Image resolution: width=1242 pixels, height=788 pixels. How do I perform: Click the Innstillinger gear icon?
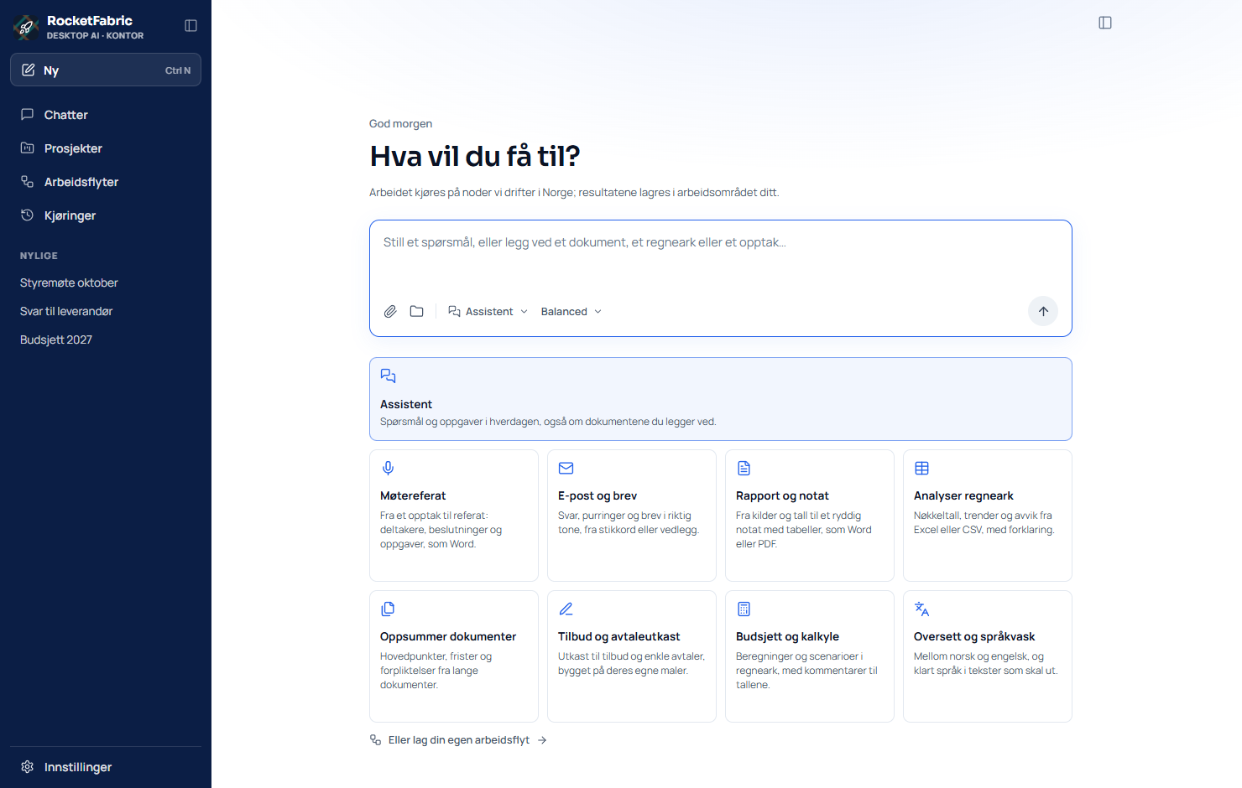coord(27,767)
